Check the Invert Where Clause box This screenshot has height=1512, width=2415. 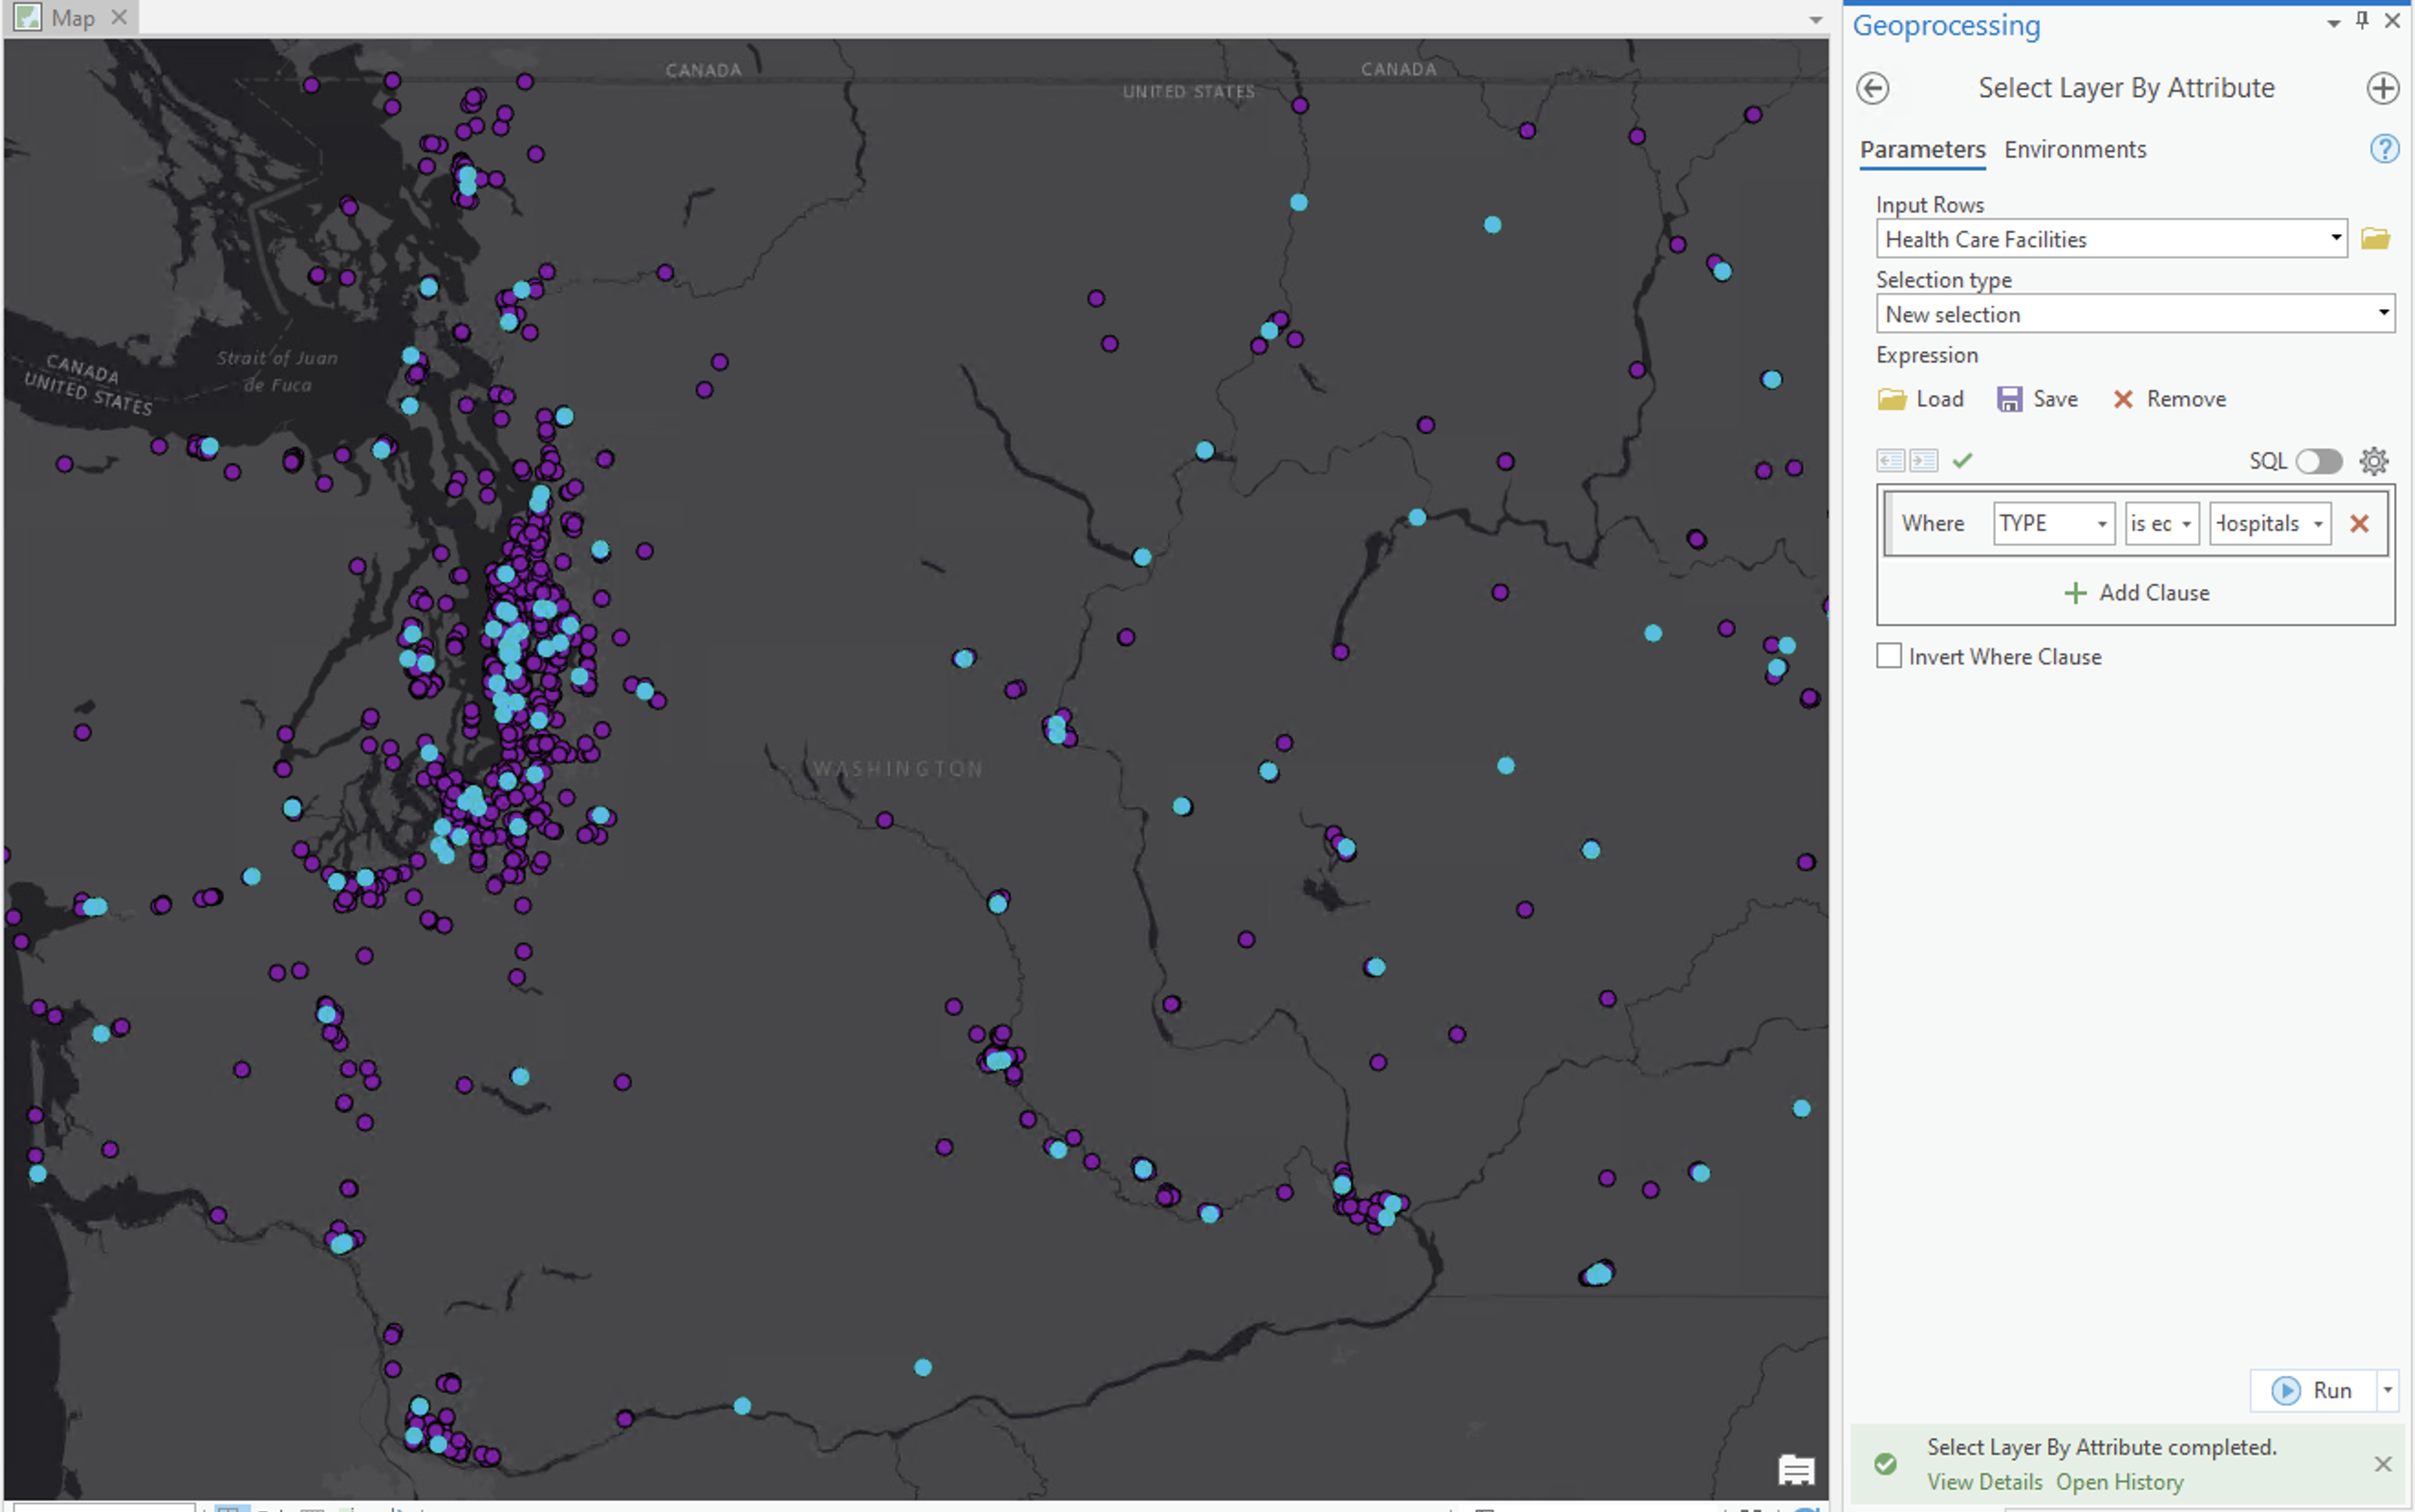pos(1888,656)
